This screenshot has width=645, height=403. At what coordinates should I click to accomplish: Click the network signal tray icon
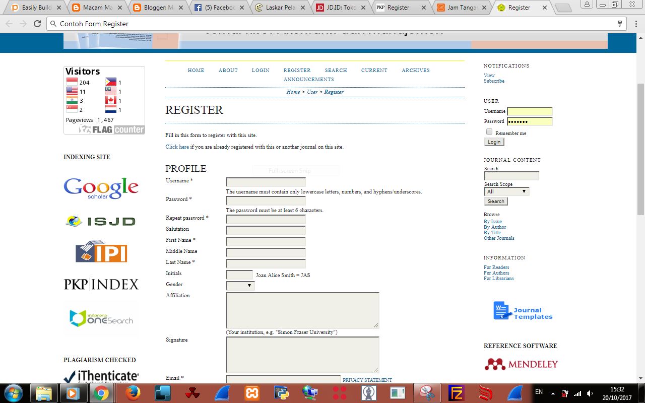point(577,393)
